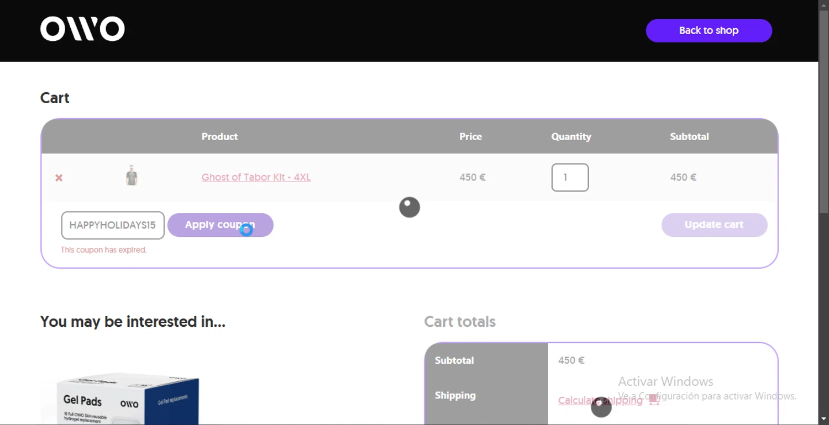Select "This coupon has expired." message
The image size is (829, 425).
(x=103, y=250)
